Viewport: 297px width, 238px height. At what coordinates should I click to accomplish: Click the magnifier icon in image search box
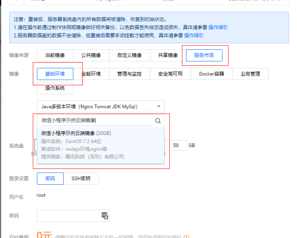158,120
